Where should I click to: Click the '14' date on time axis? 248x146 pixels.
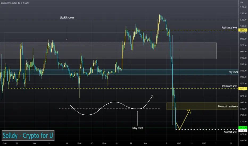(x=191, y=143)
